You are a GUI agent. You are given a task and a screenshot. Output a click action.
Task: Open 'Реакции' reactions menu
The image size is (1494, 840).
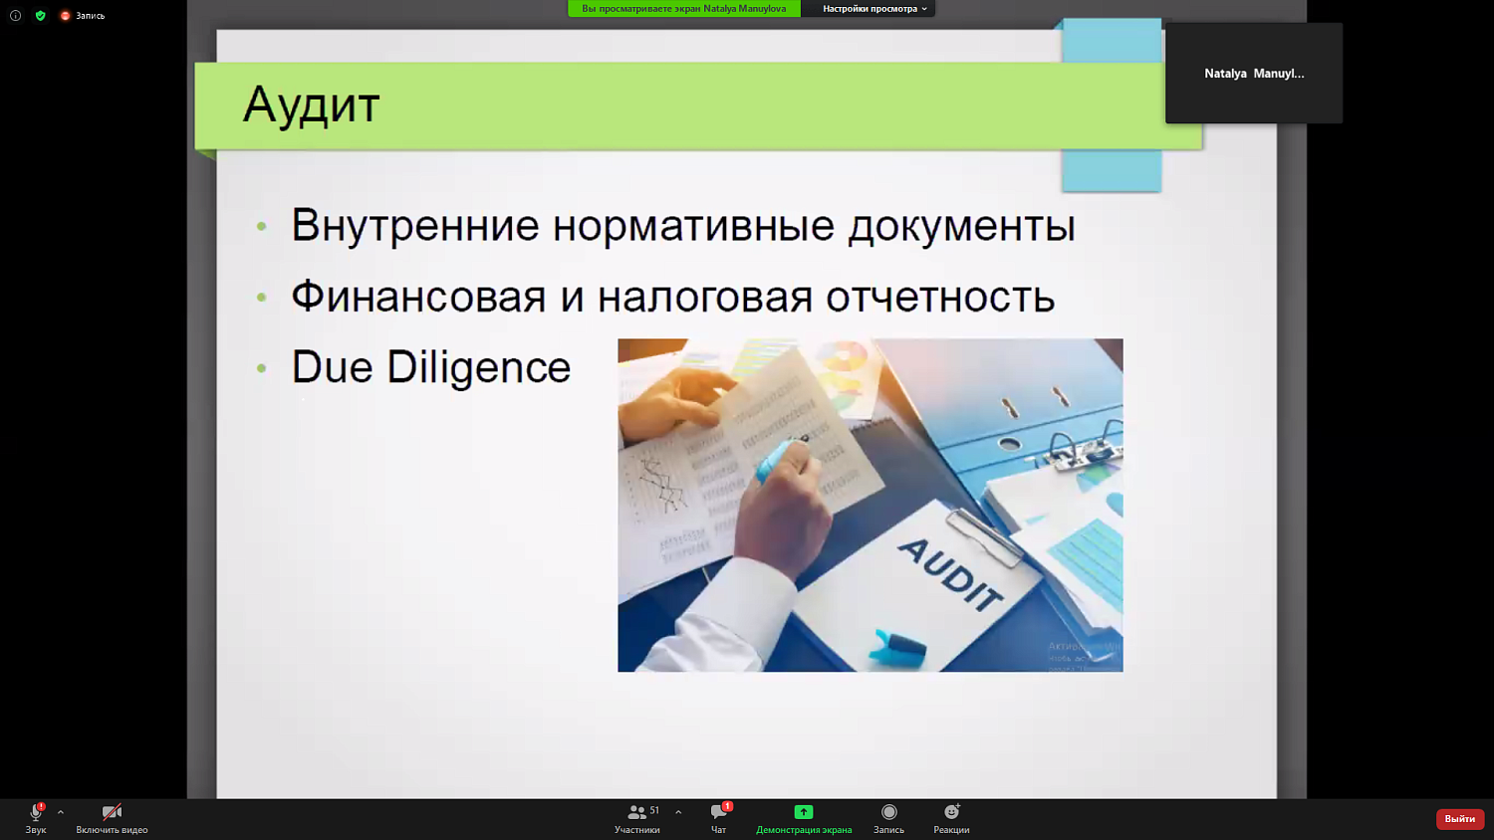point(951,818)
